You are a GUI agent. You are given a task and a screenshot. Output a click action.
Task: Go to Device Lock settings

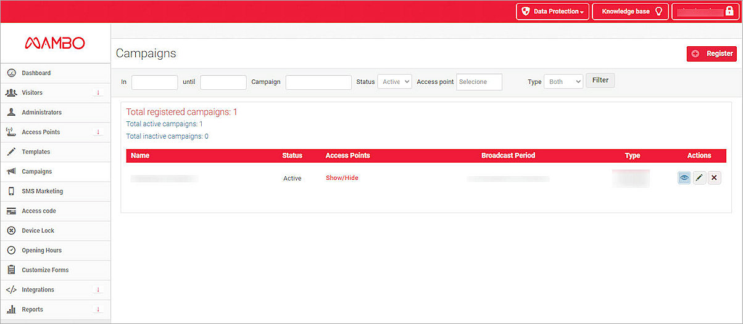(38, 231)
